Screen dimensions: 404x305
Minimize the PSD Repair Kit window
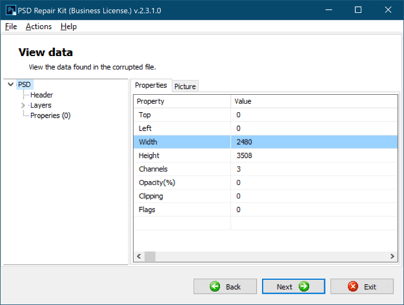pyautogui.click(x=329, y=10)
